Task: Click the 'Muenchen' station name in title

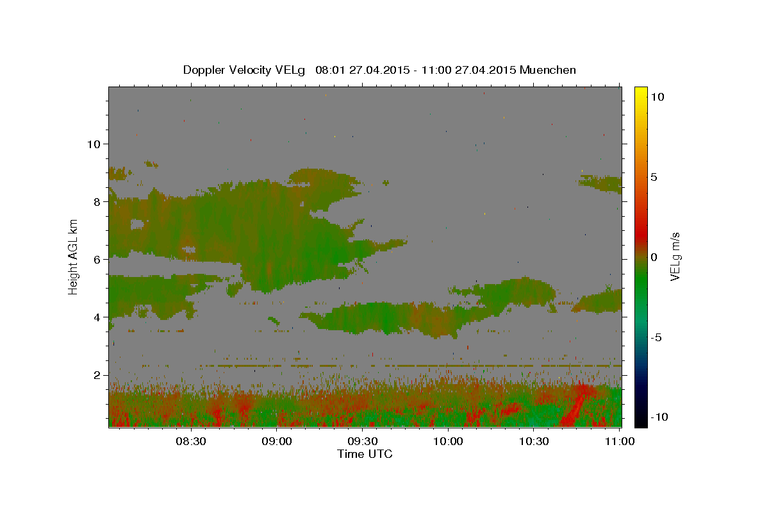Action: pyautogui.click(x=548, y=70)
